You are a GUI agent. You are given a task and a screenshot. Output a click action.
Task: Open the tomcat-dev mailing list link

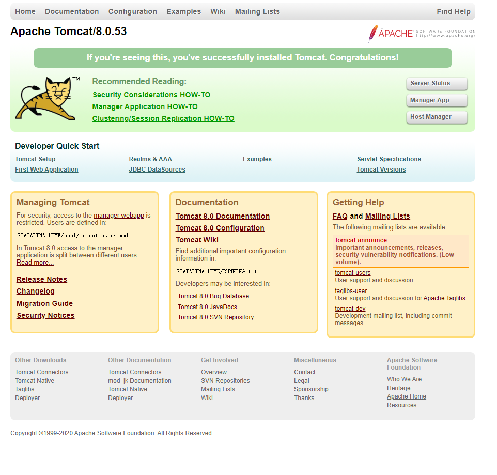(x=350, y=309)
